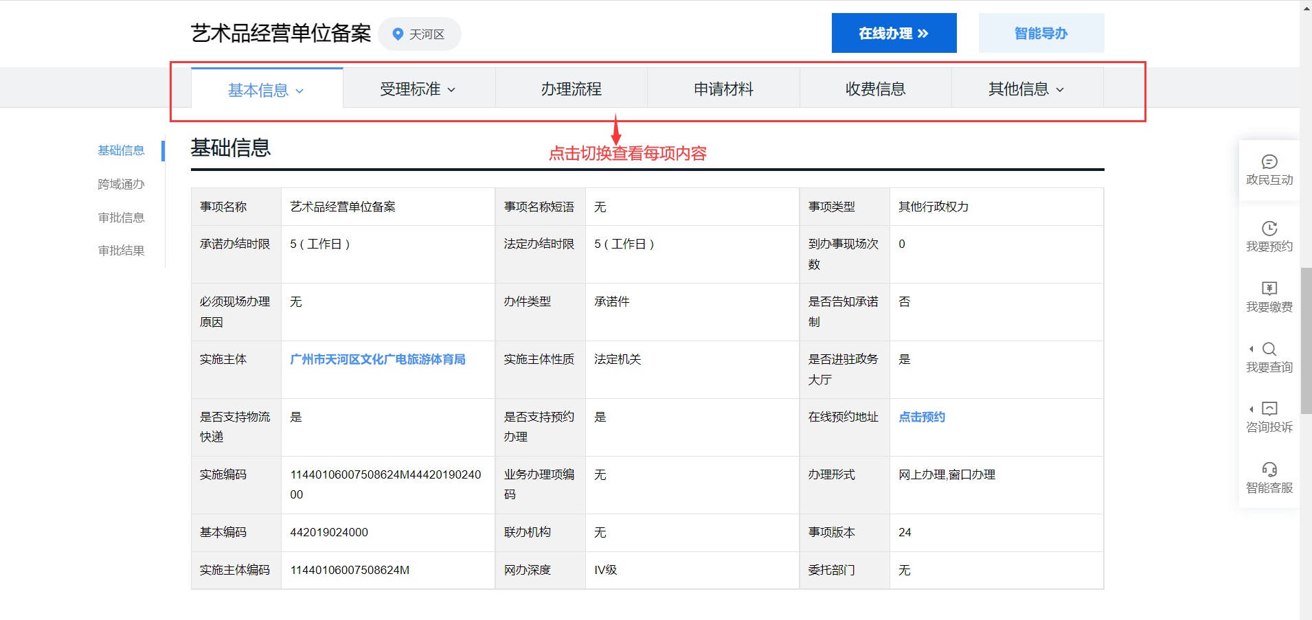
Task: Click the 我要缴费 yuan payment icon
Action: (1269, 288)
